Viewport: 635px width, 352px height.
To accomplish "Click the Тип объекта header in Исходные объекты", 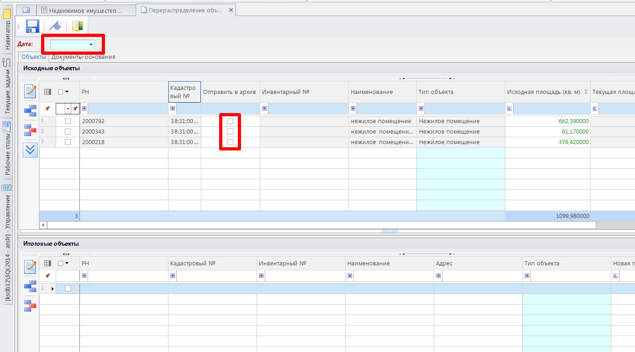I will [x=461, y=92].
